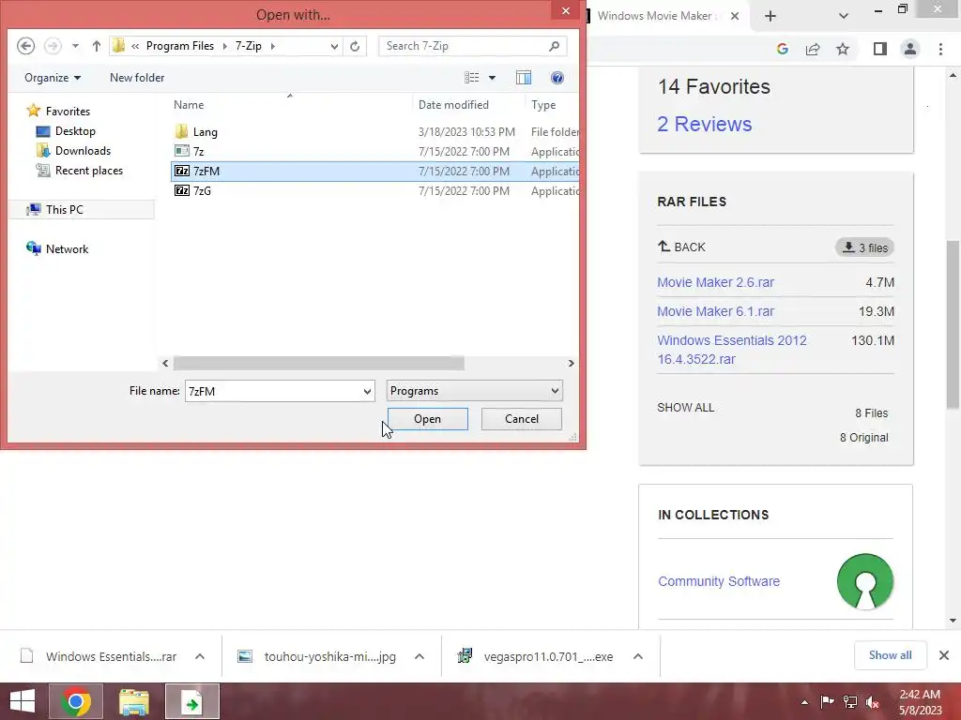This screenshot has width=961, height=720.
Task: Download Movie Maker 2.6.rar
Action: point(715,282)
